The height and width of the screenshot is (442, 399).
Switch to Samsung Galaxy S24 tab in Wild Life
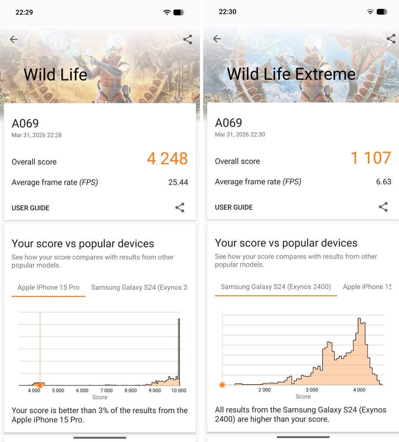140,287
